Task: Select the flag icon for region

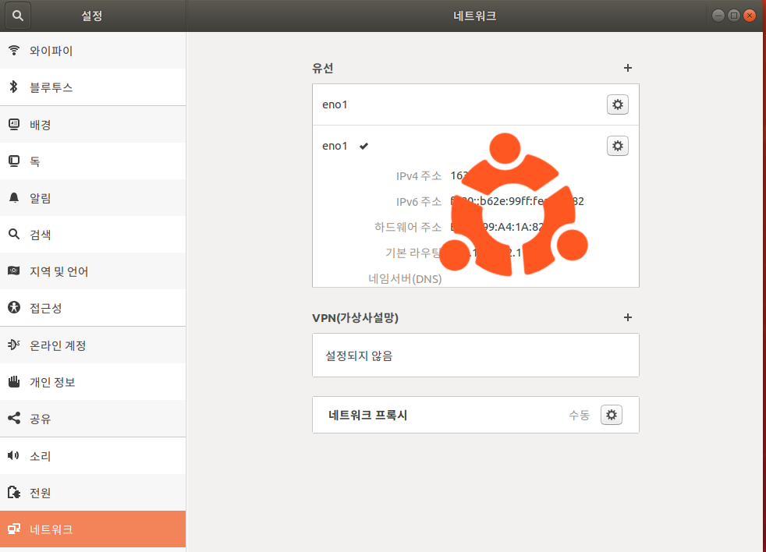Action: pos(14,271)
